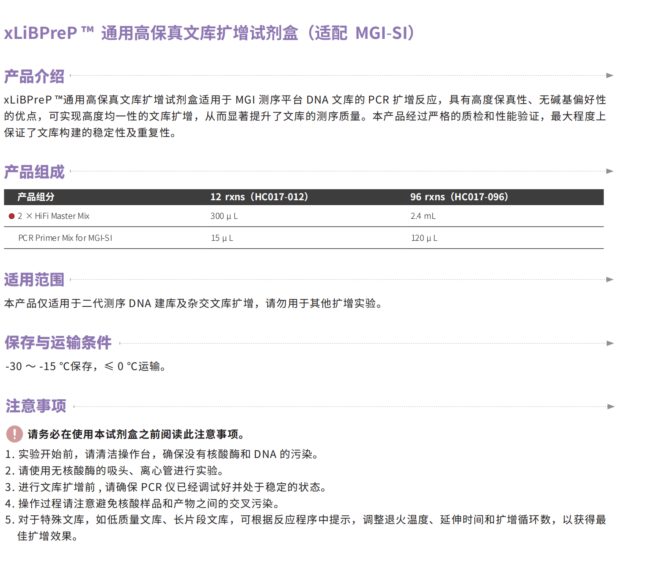The height and width of the screenshot is (564, 665).
Task: Click note 2 请使用无核酸酶的吸头
Action: point(115,471)
